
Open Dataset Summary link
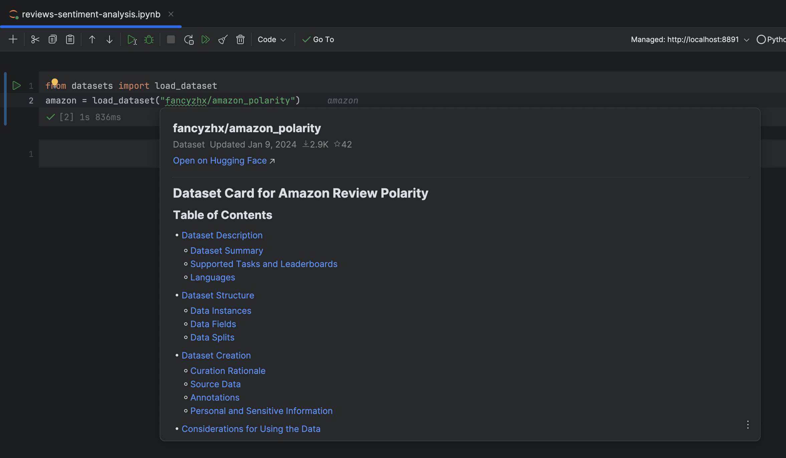pos(227,251)
